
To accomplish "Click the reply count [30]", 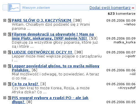I will coord(79,52).
